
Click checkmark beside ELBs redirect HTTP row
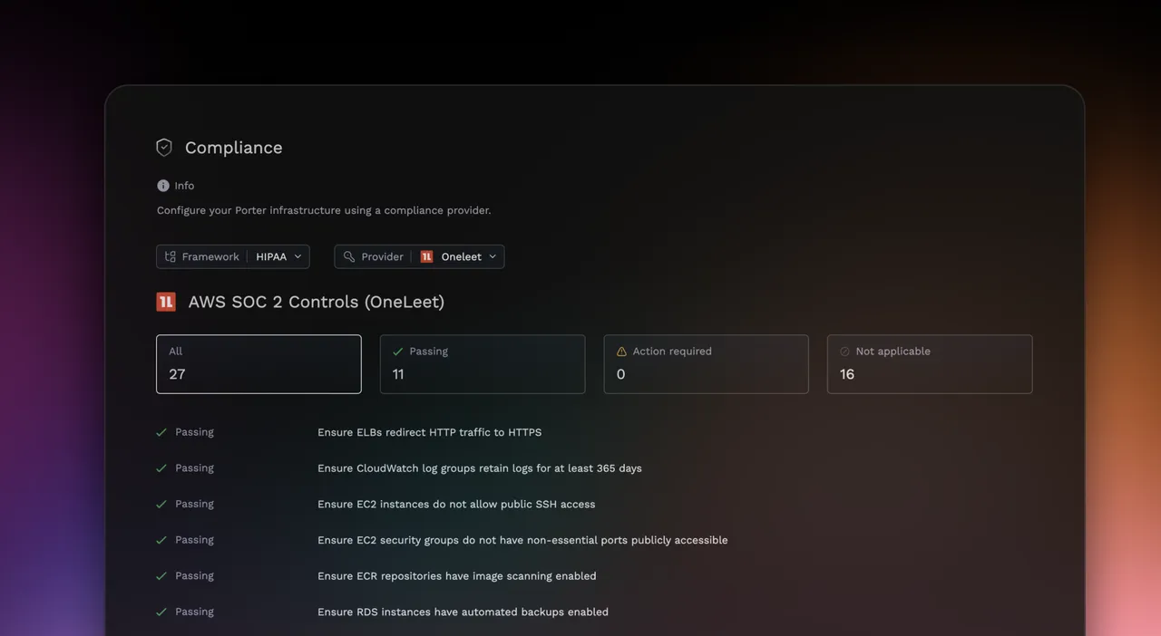(161, 432)
